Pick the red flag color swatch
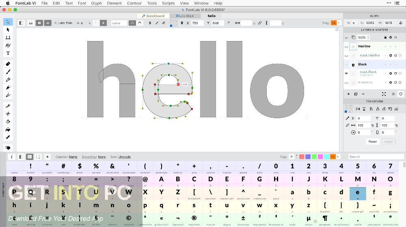The height and width of the screenshot is (227, 406). click(x=302, y=157)
